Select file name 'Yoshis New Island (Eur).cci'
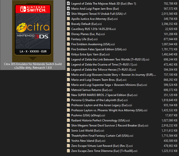 pos(88,141)
